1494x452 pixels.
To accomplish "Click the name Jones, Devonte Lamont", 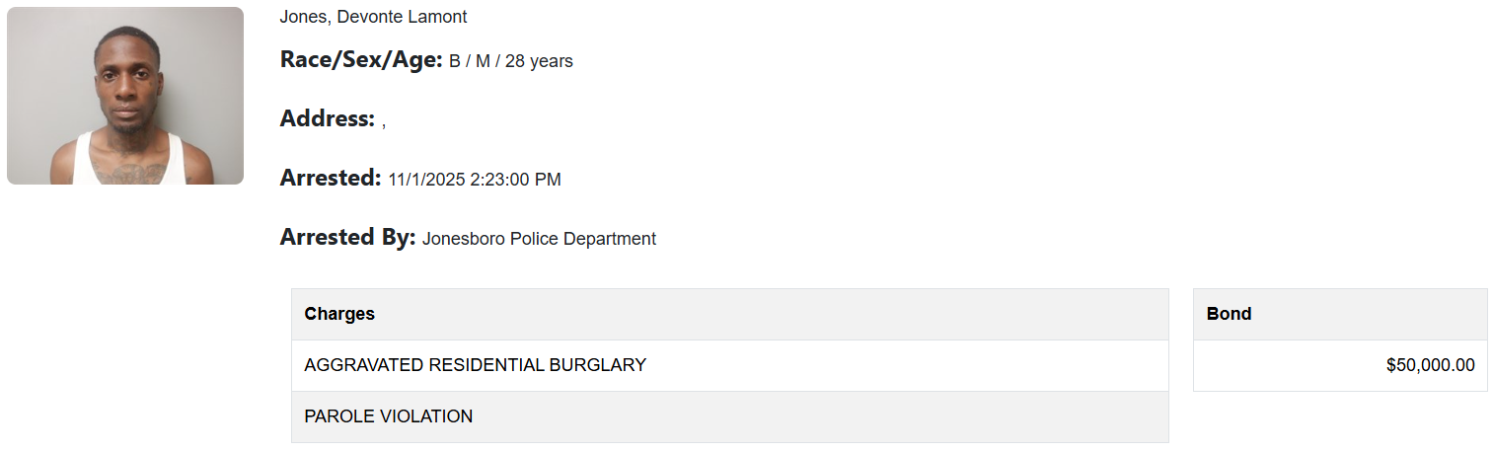I will [x=373, y=17].
